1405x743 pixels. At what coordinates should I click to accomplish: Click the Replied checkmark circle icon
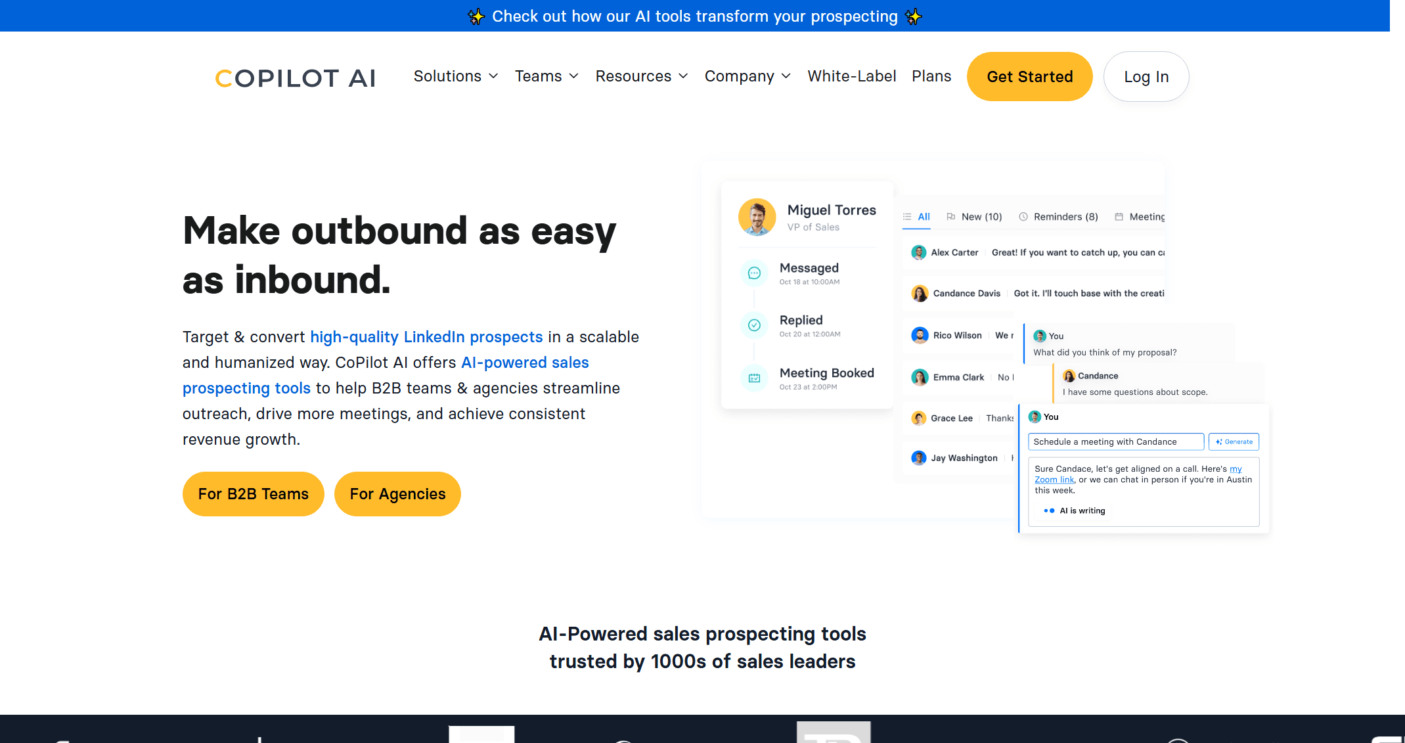pyautogui.click(x=754, y=325)
